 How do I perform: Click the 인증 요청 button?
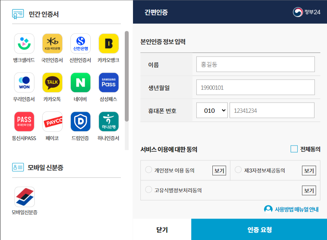(x=259, y=229)
